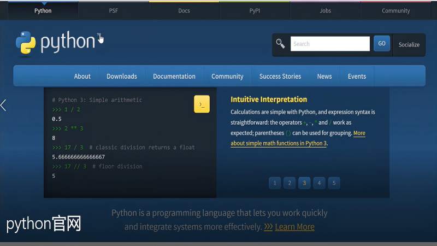Click the '>>> 1 / 2' code line
Viewport: 437px width, 246px height.
tap(66, 110)
